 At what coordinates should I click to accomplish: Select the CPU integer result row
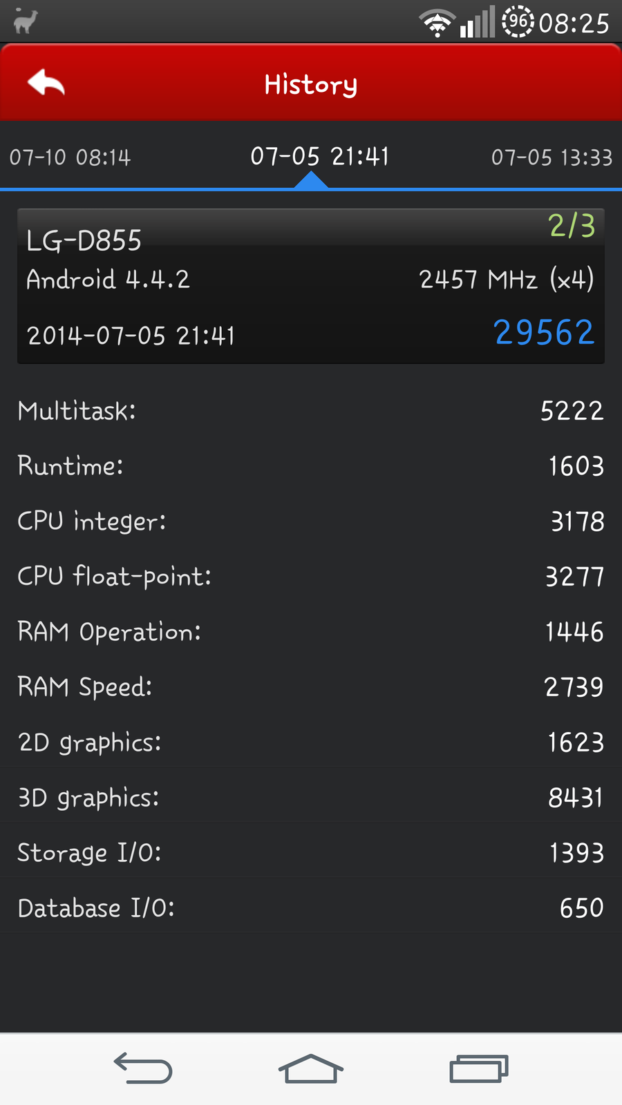pyautogui.click(x=311, y=521)
